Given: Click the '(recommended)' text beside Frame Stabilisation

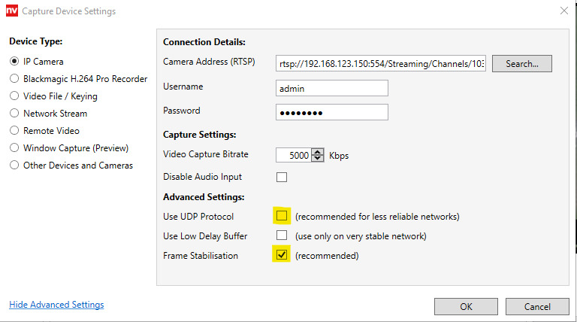Looking at the screenshot, I should coord(327,255).
